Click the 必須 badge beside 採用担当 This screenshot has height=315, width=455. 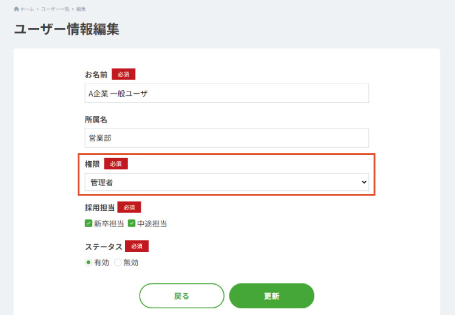tap(129, 207)
